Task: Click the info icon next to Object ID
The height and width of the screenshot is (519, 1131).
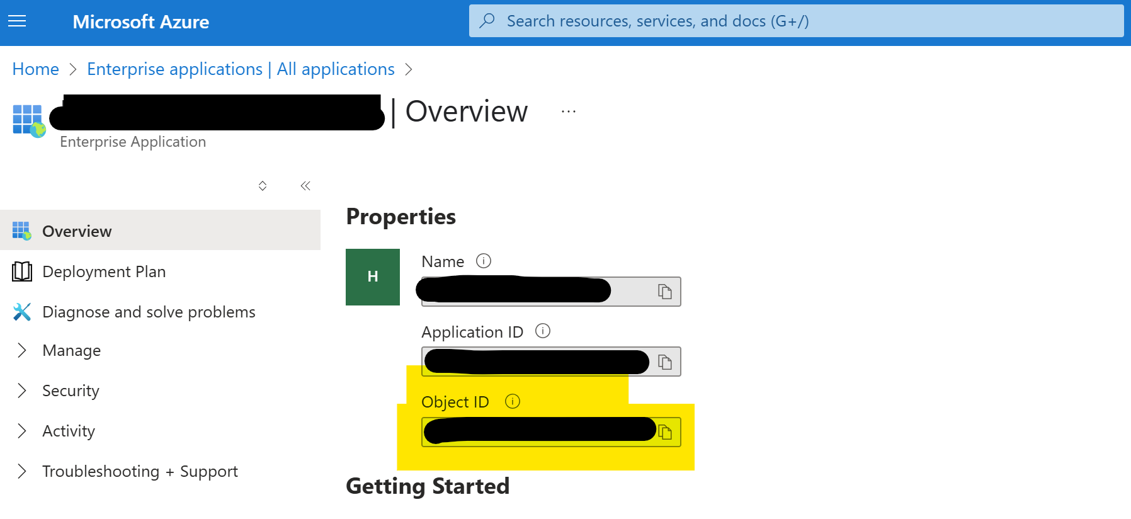Action: click(513, 401)
